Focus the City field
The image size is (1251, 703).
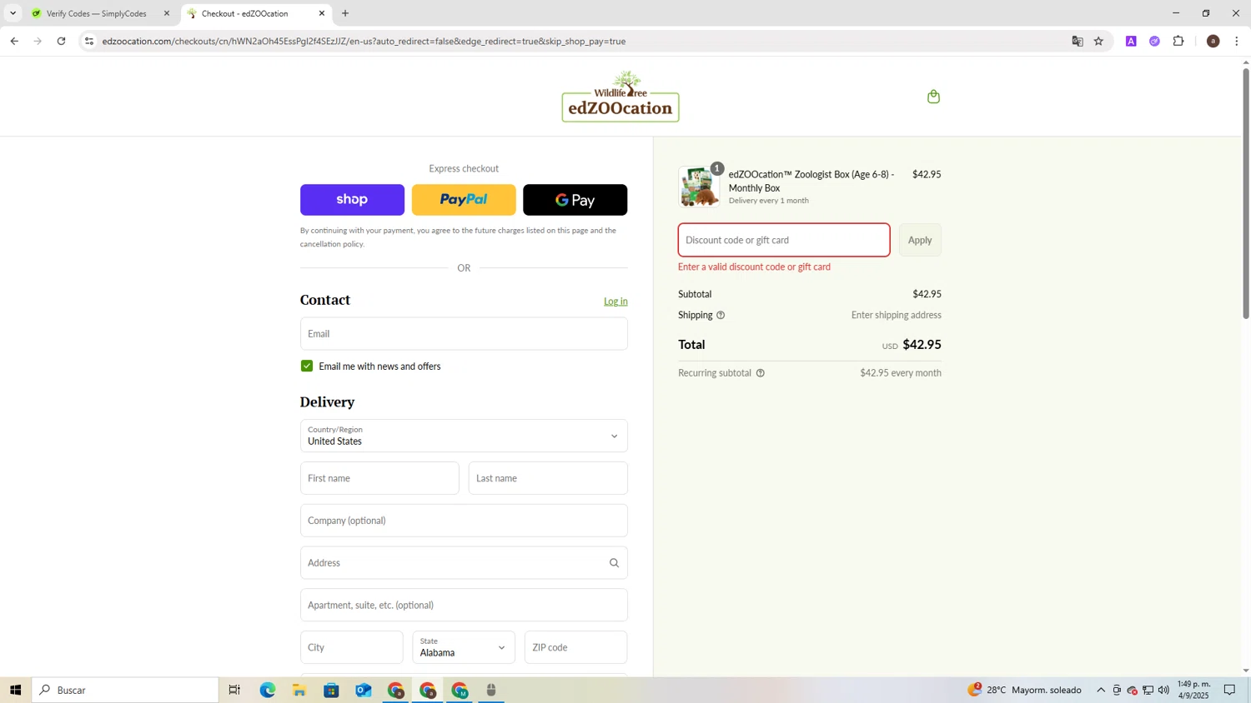click(352, 647)
